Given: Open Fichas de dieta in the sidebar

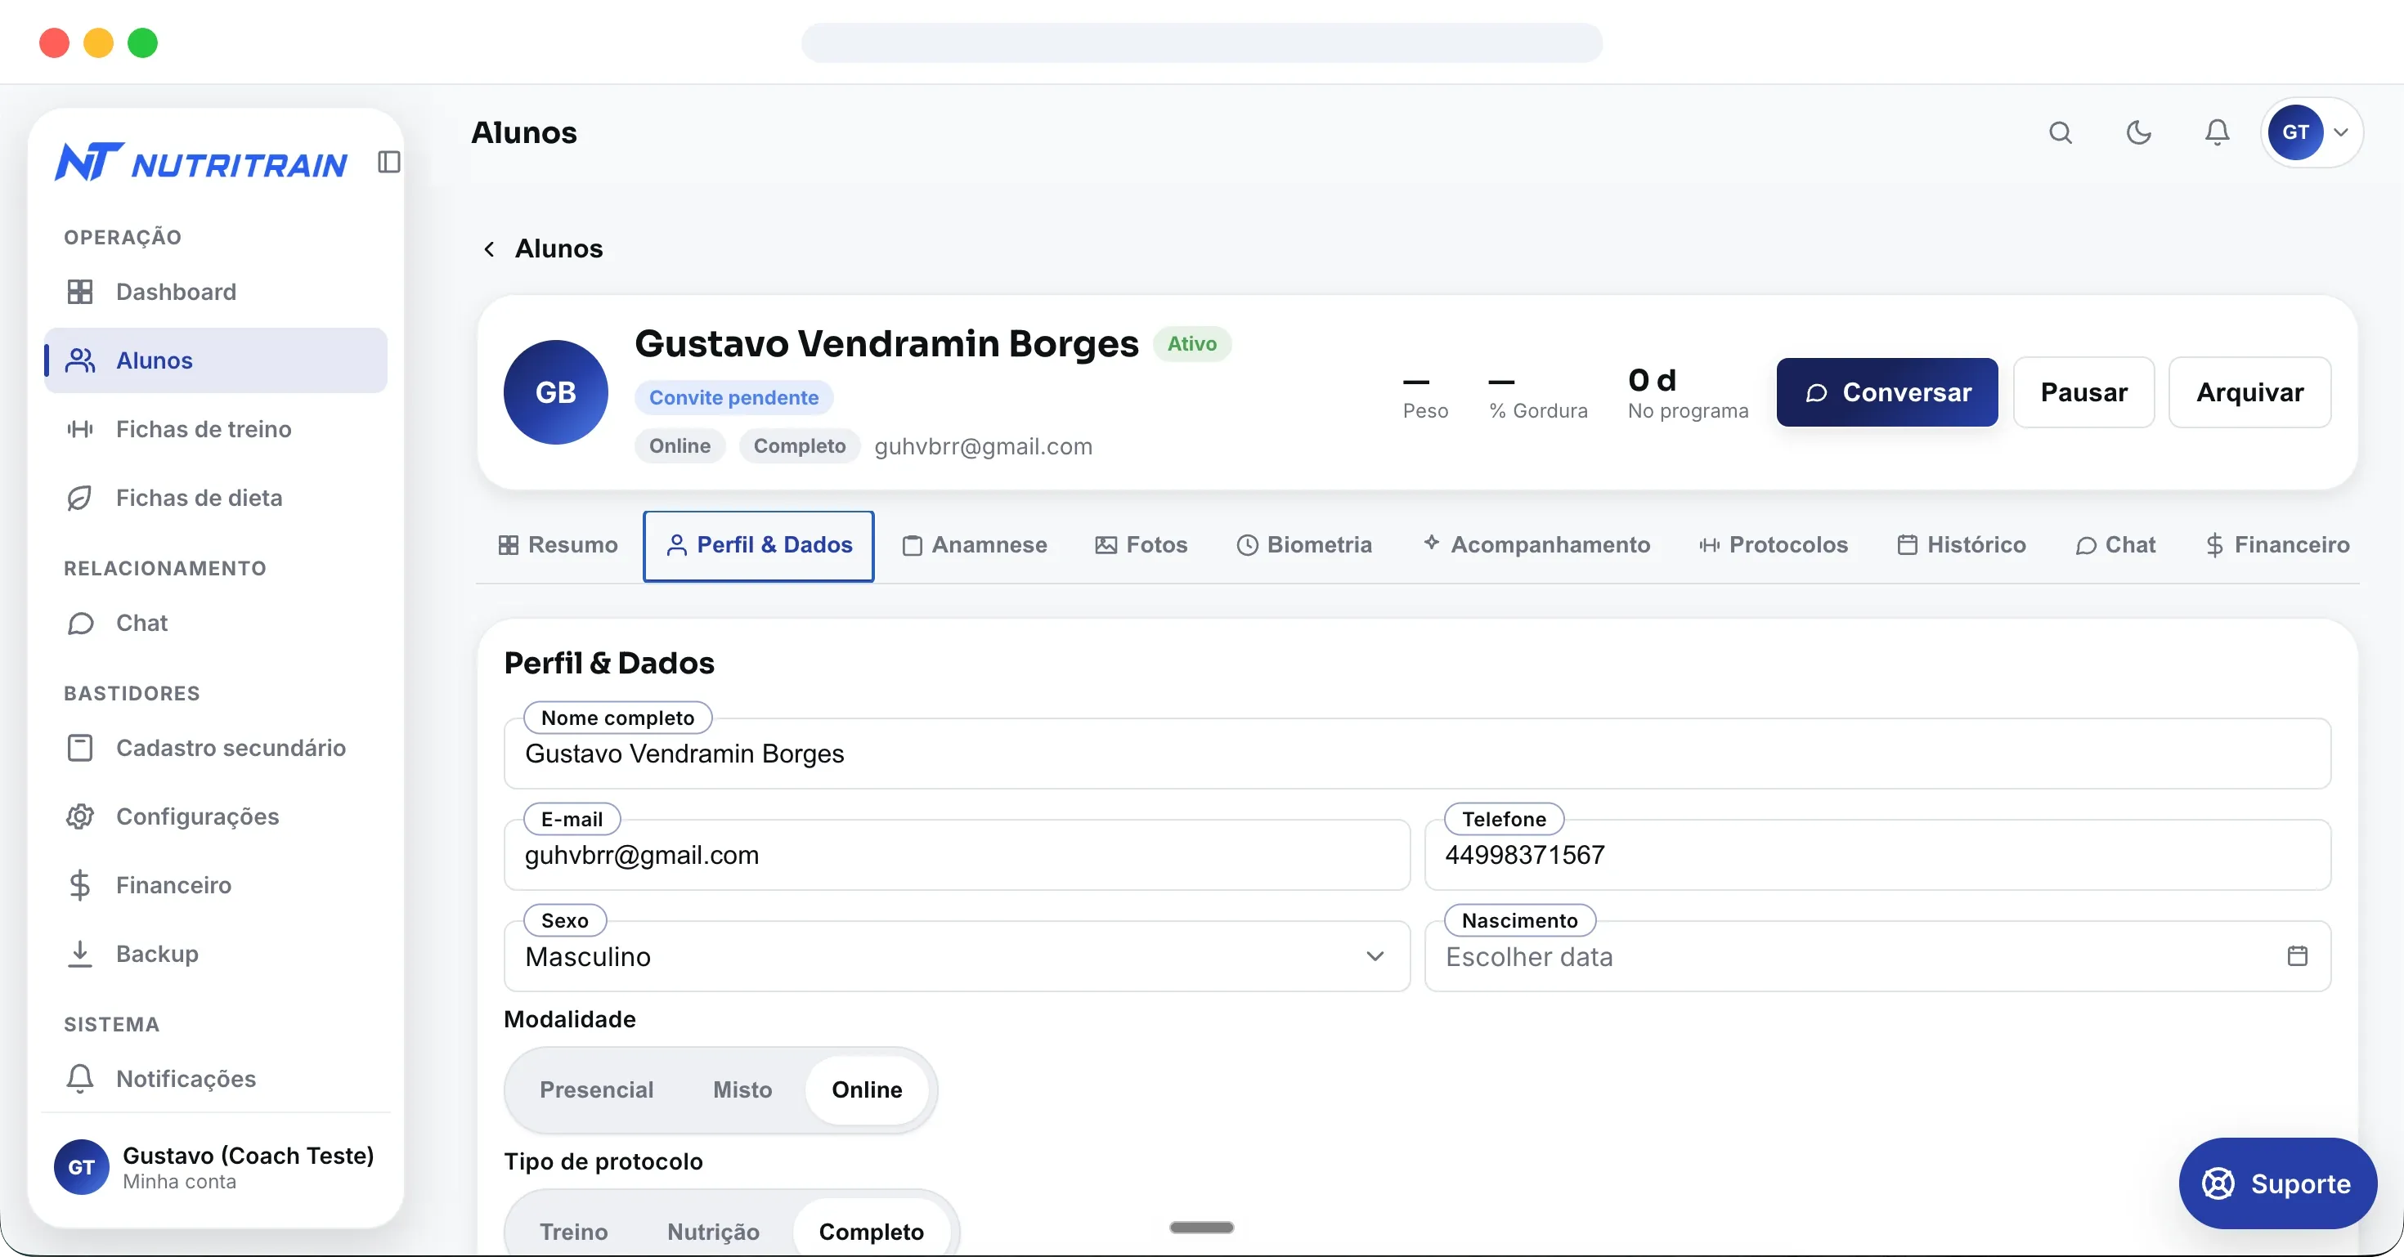Looking at the screenshot, I should pos(216,498).
